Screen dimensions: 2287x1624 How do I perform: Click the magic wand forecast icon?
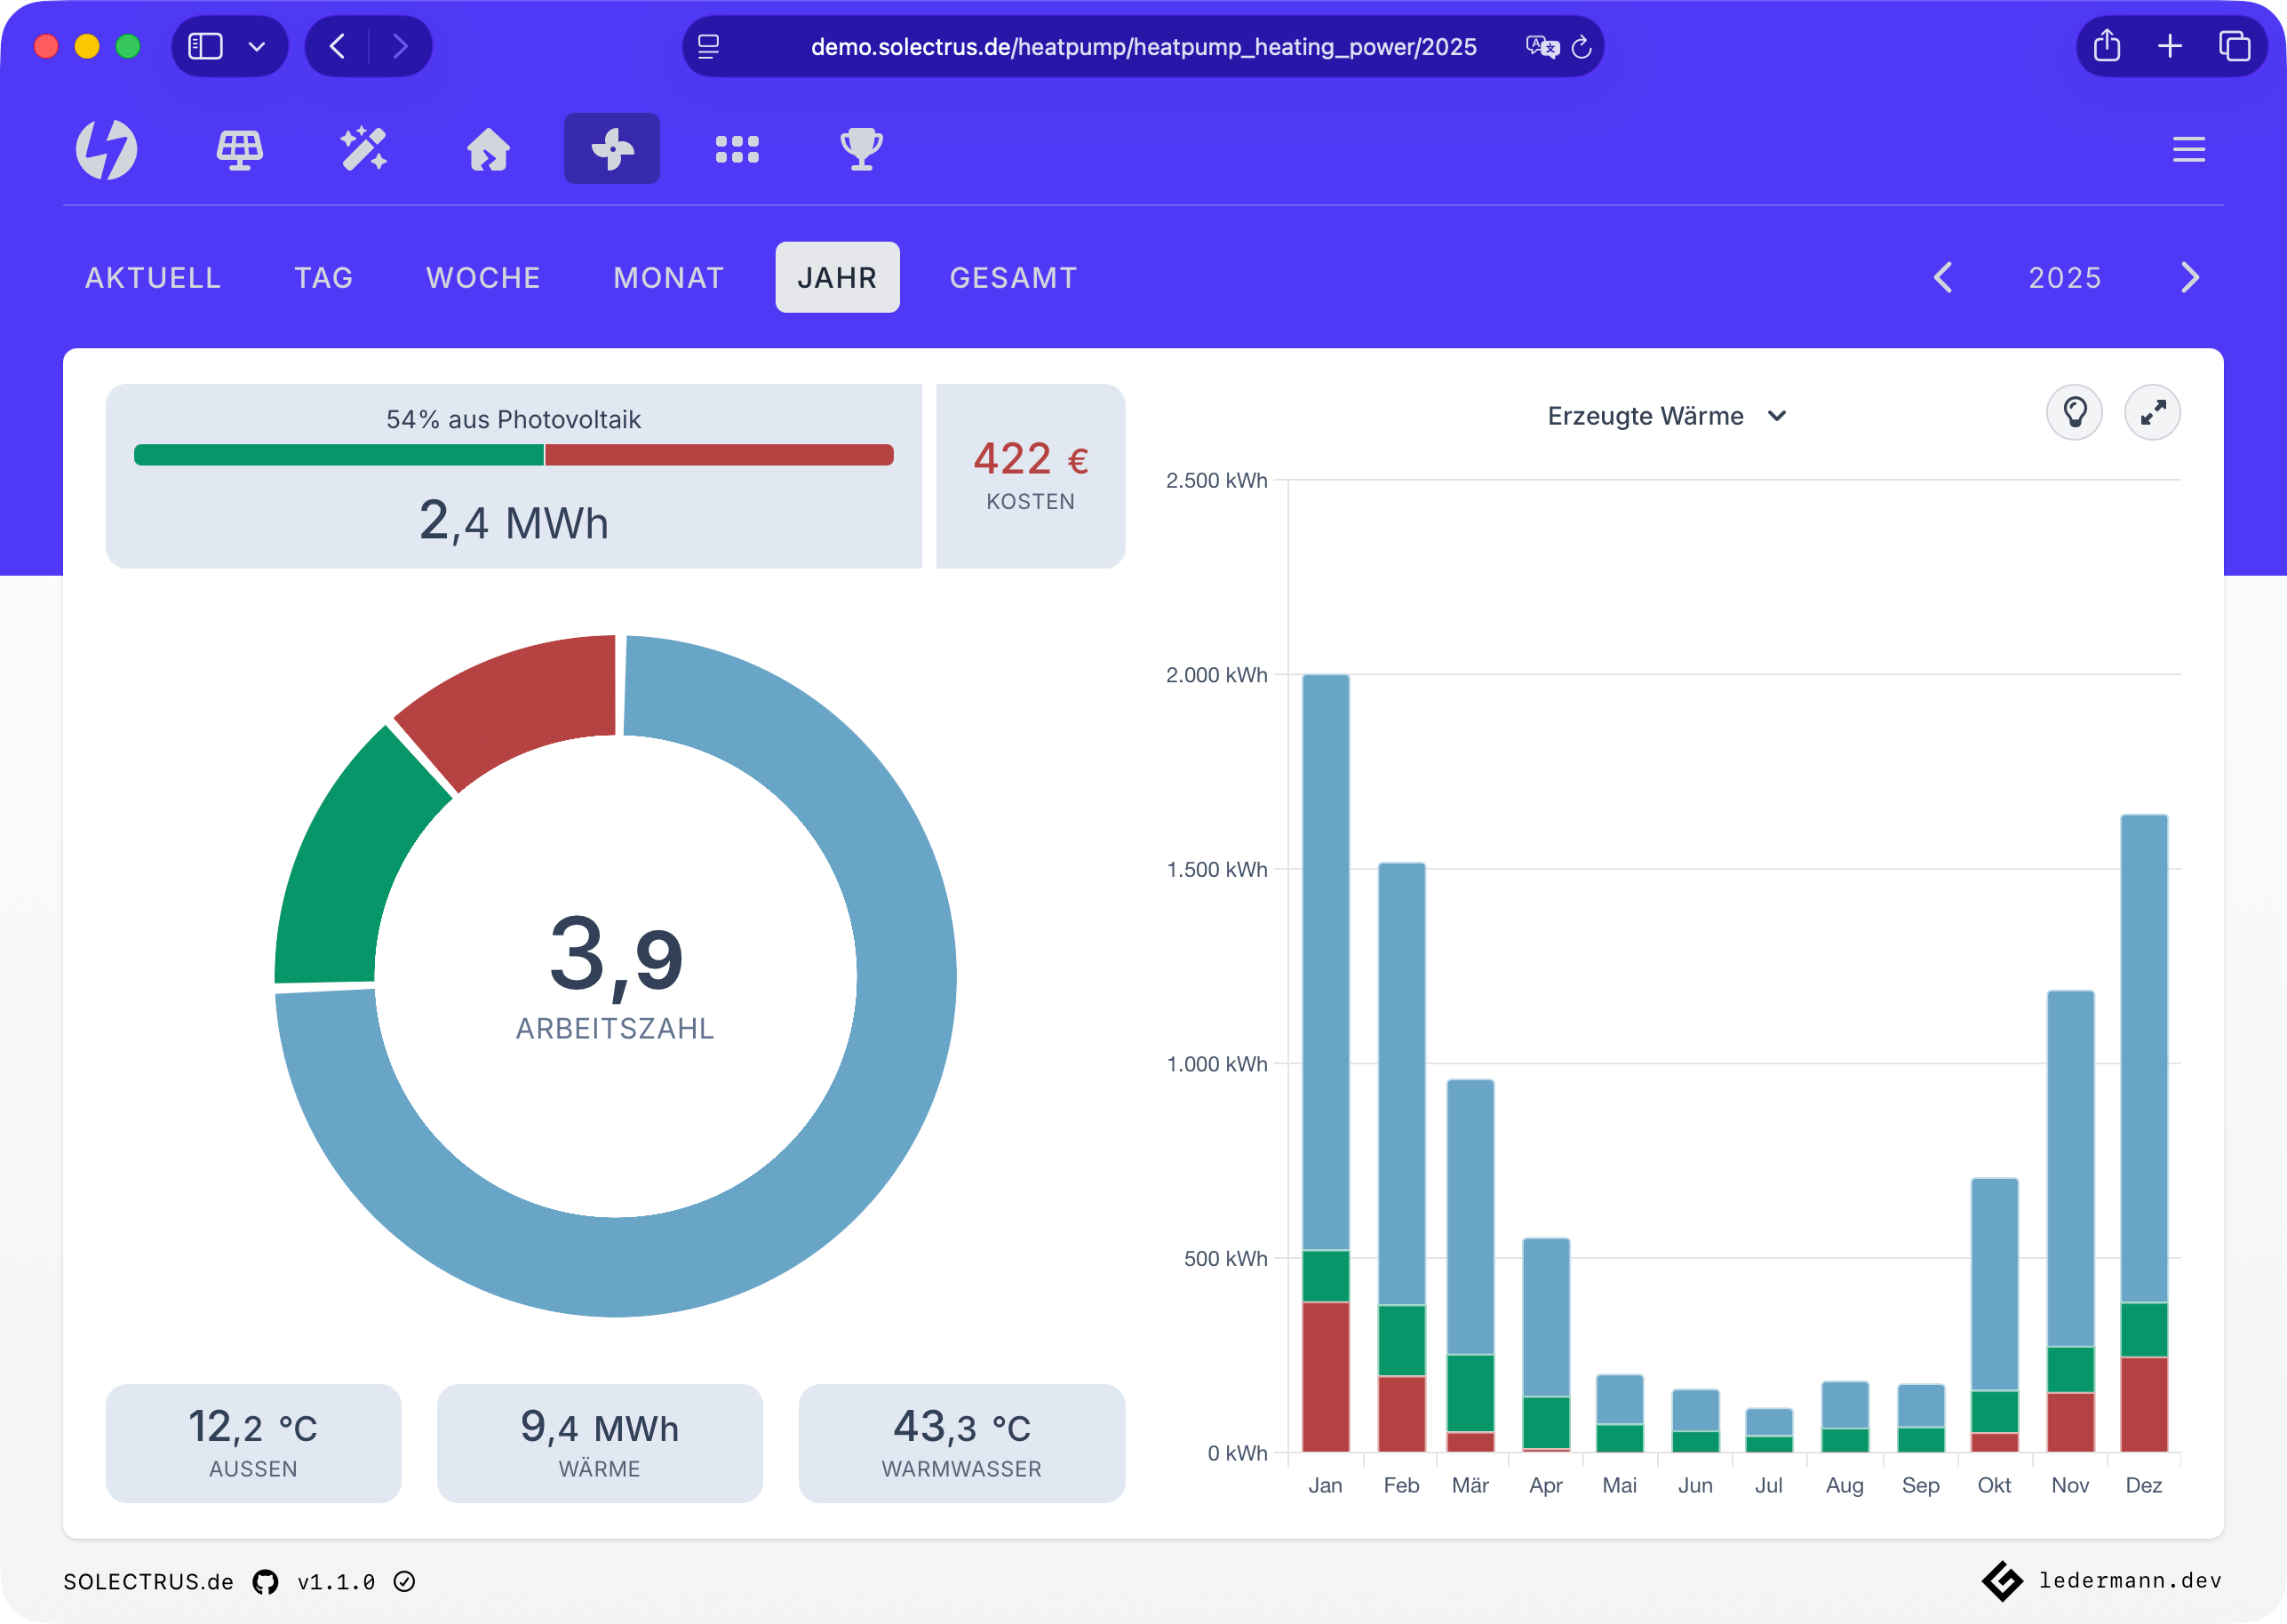364,149
